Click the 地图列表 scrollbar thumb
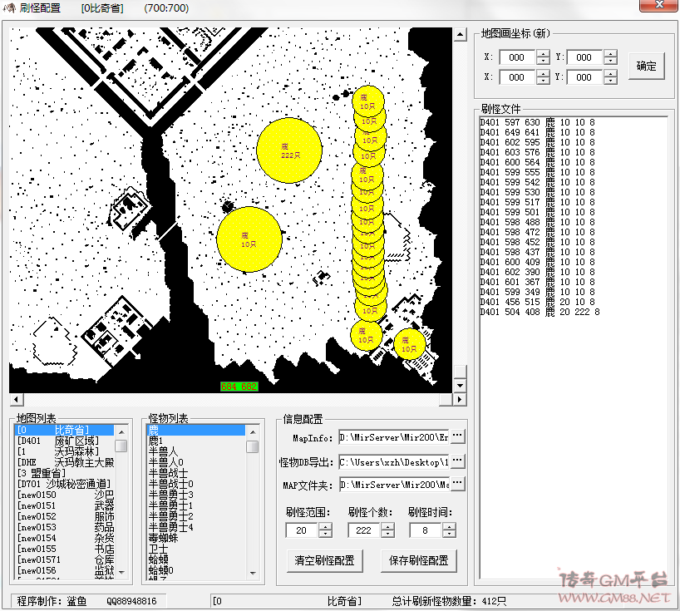This screenshot has height=611, width=680. click(x=121, y=446)
